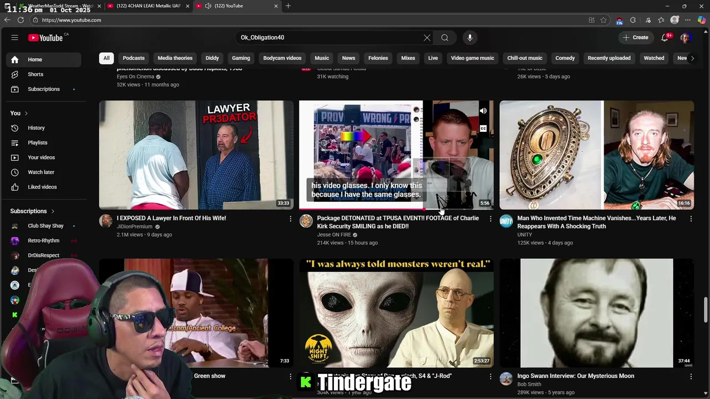The height and width of the screenshot is (399, 710).
Task: Open the Ingo Swann video thumbnail
Action: pos(597,313)
